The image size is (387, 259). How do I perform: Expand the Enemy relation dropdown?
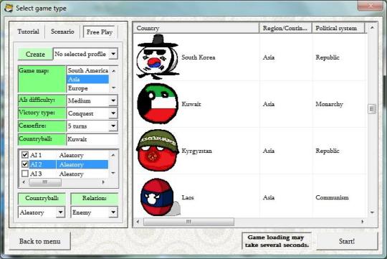pyautogui.click(x=113, y=212)
